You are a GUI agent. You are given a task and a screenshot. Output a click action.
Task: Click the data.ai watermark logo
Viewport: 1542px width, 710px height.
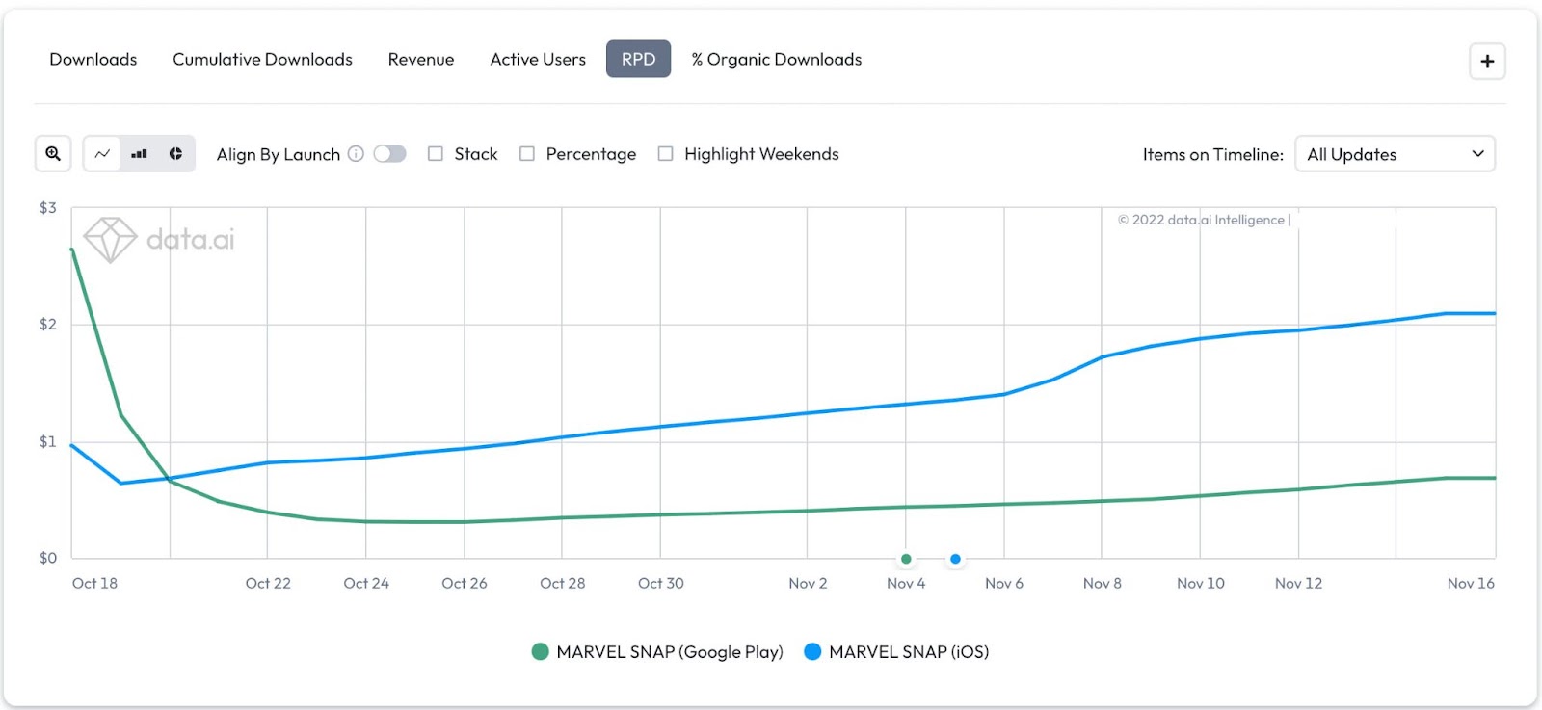pos(160,239)
